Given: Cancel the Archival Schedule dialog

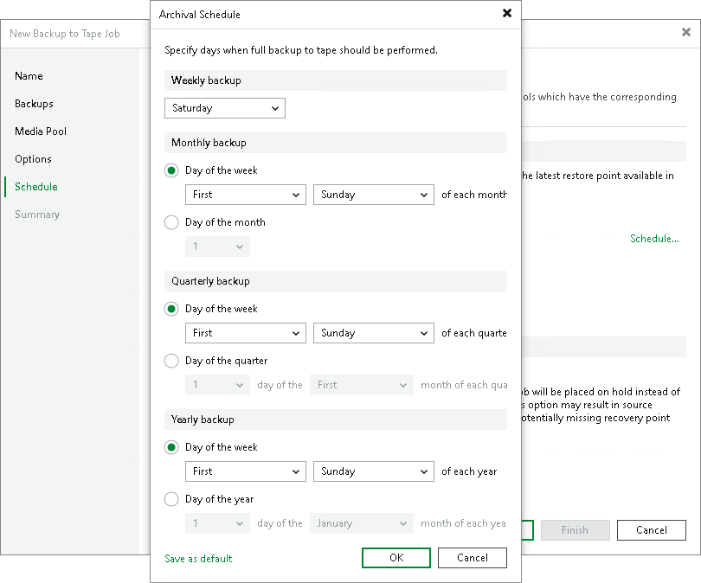Looking at the screenshot, I should point(473,558).
